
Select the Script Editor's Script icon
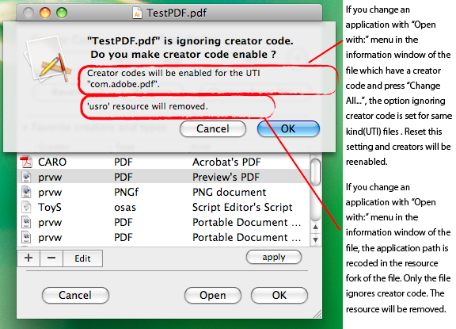coord(26,207)
